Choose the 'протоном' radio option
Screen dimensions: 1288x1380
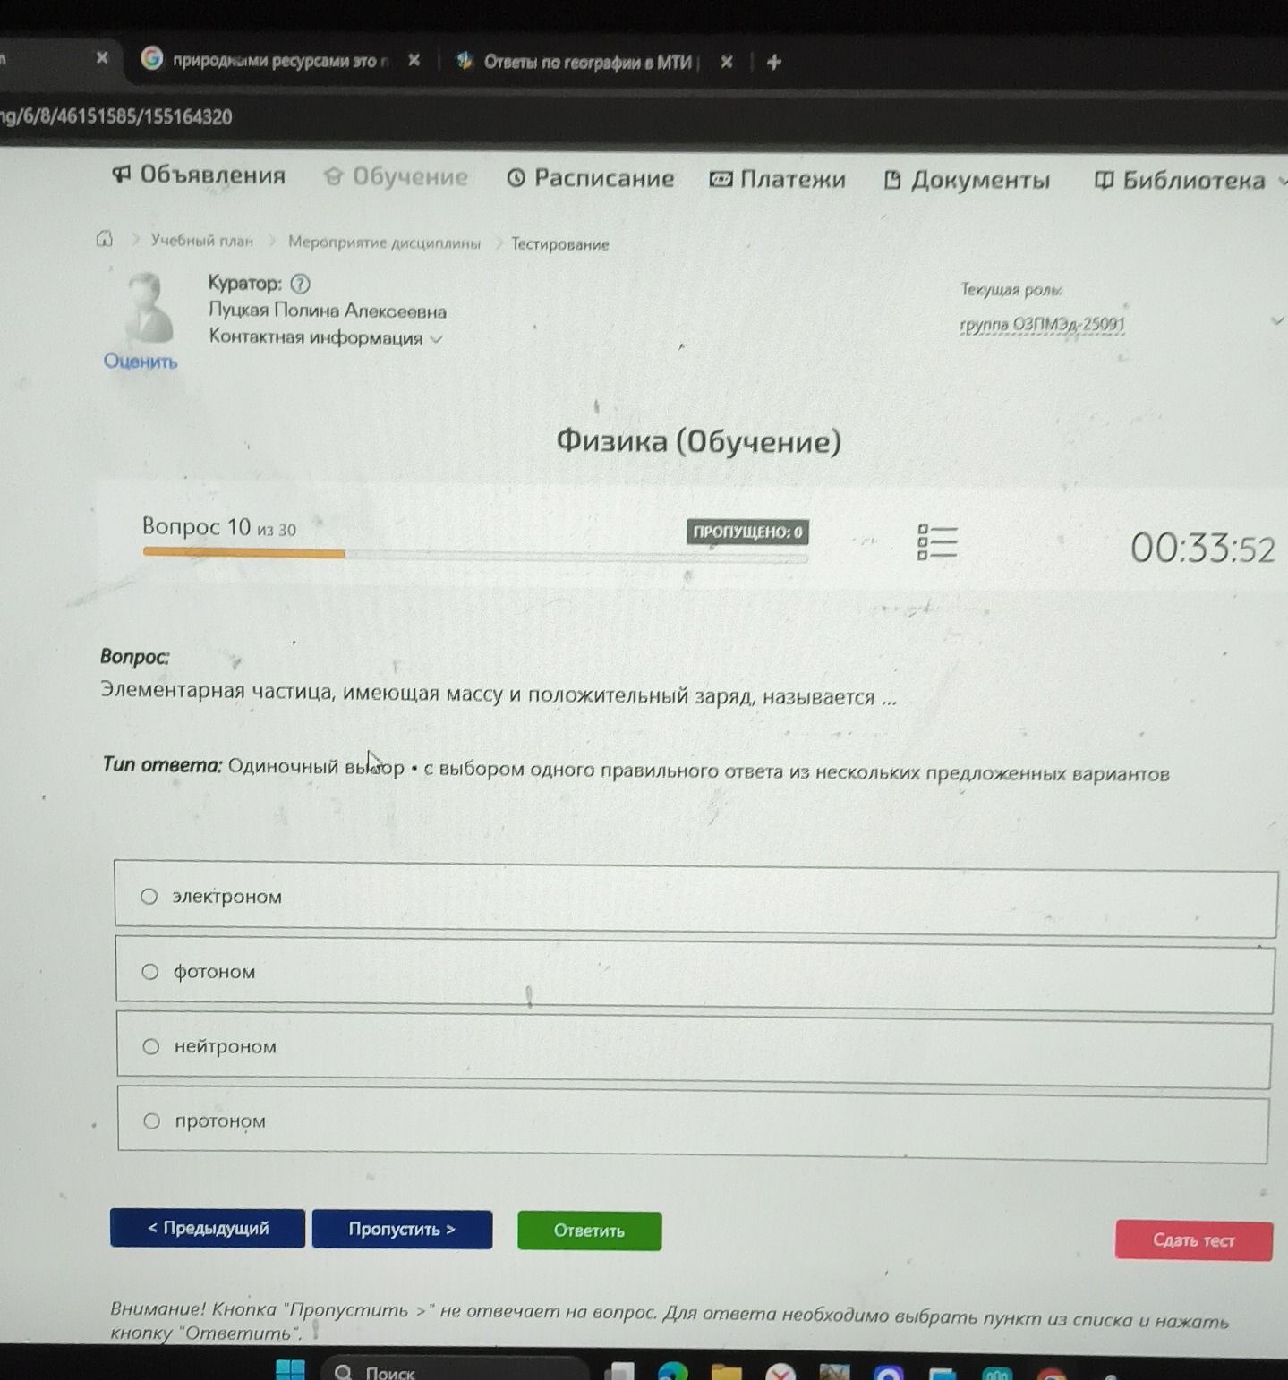click(693, 1124)
